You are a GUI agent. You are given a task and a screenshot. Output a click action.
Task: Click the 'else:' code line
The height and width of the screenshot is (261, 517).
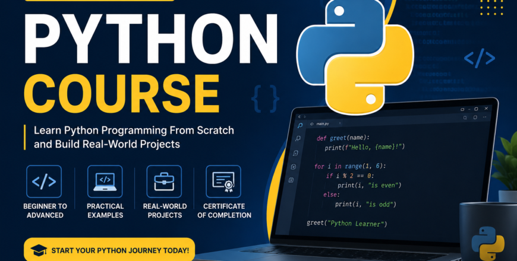point(332,195)
